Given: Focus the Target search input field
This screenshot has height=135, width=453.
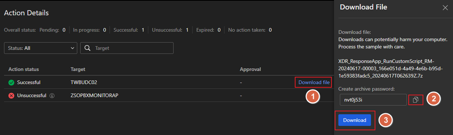Looking at the screenshot, I should pyautogui.click(x=133, y=48).
